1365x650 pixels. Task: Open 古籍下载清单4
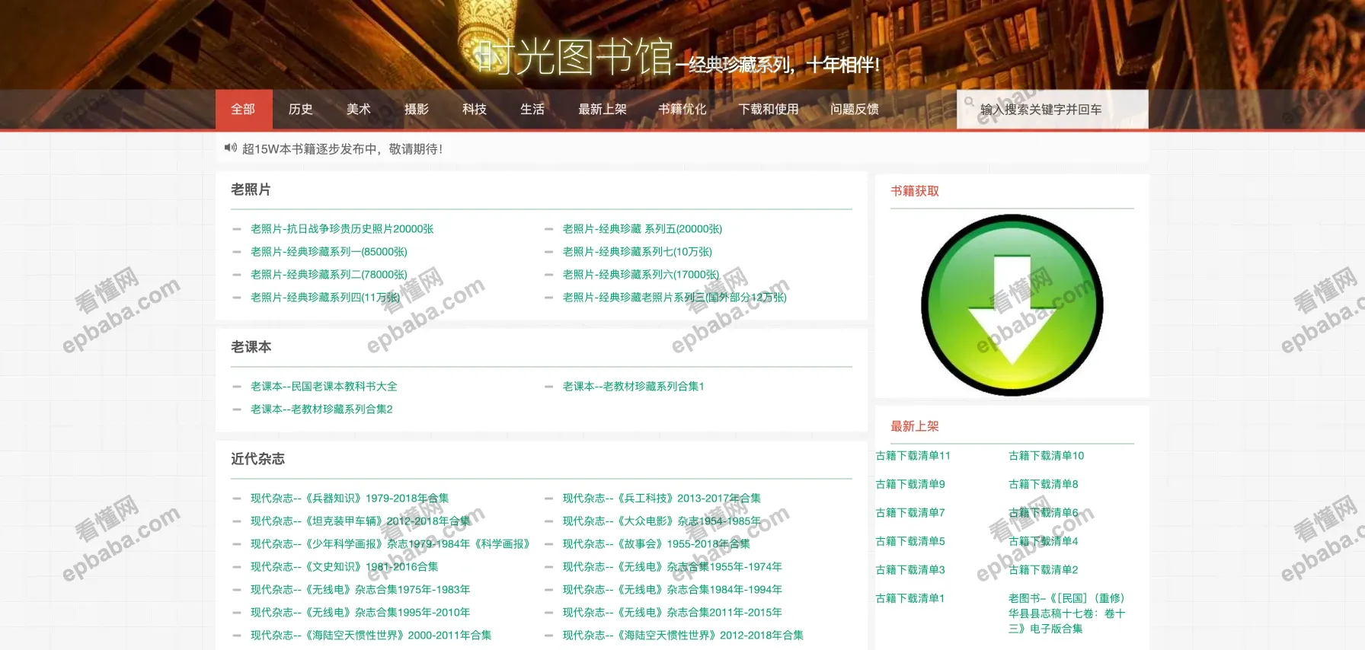pos(1044,541)
